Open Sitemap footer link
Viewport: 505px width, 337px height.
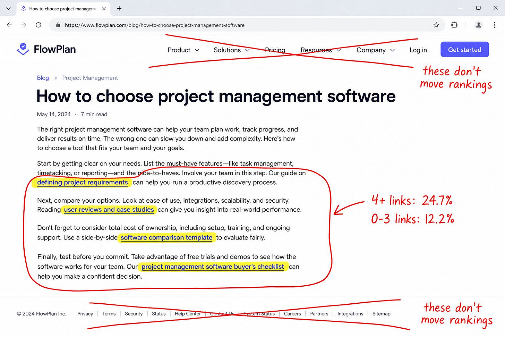382,314
